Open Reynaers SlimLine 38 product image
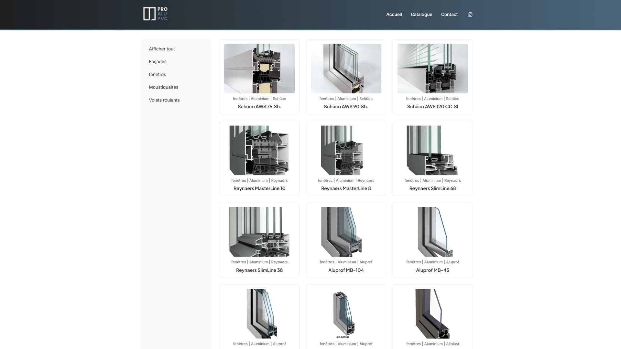 tap(259, 232)
